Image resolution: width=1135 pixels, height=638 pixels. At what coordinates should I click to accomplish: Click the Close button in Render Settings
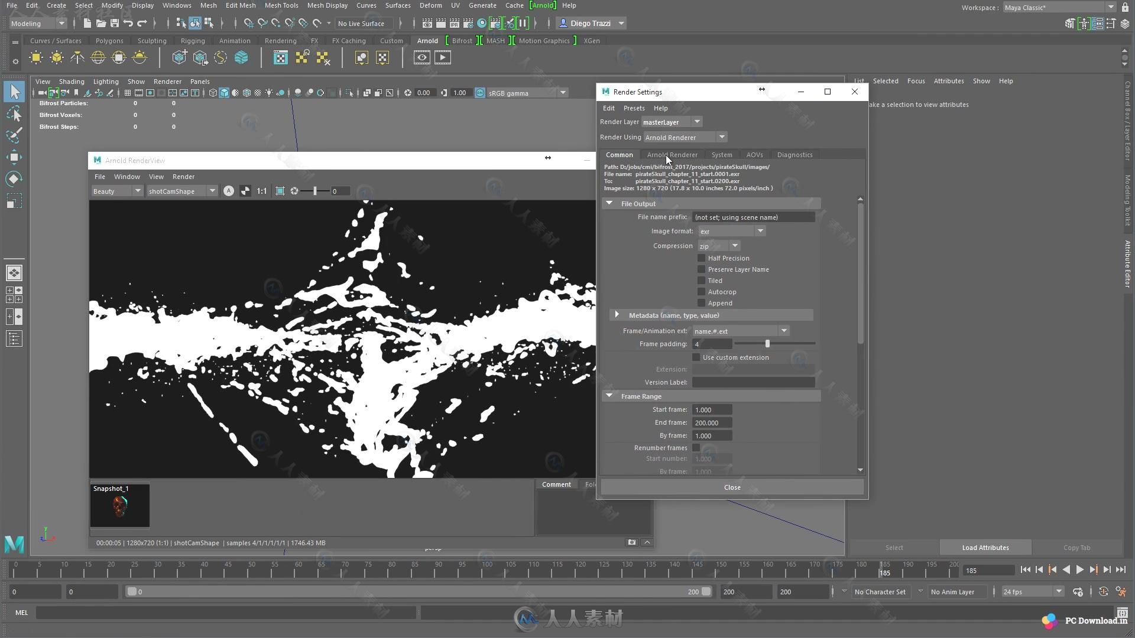coord(731,487)
